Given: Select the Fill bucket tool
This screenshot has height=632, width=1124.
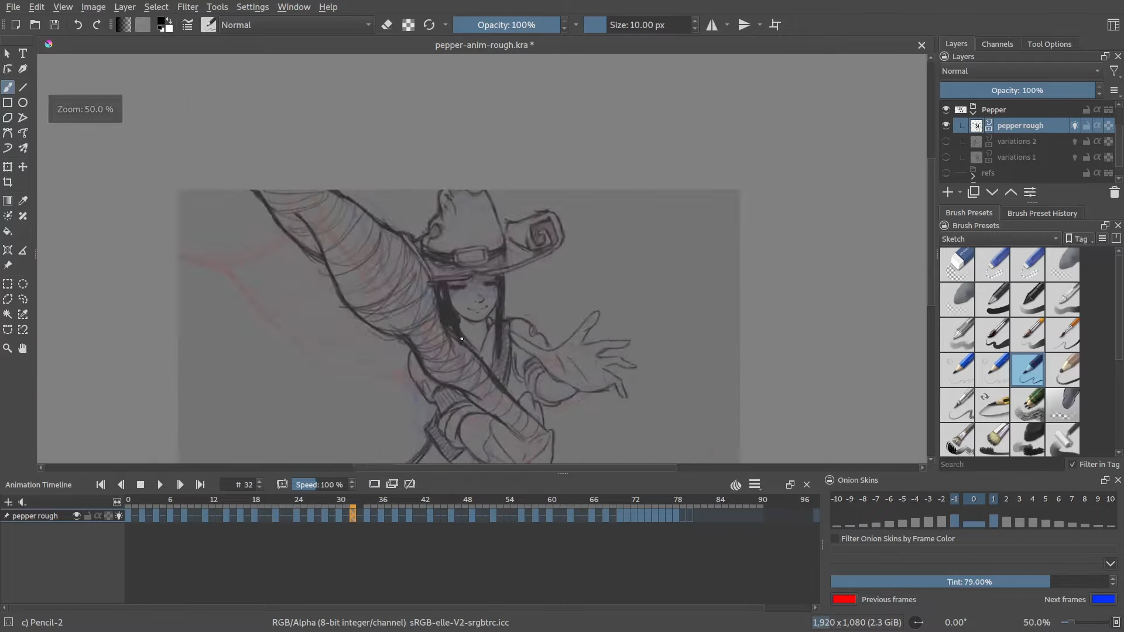Looking at the screenshot, I should (x=8, y=231).
